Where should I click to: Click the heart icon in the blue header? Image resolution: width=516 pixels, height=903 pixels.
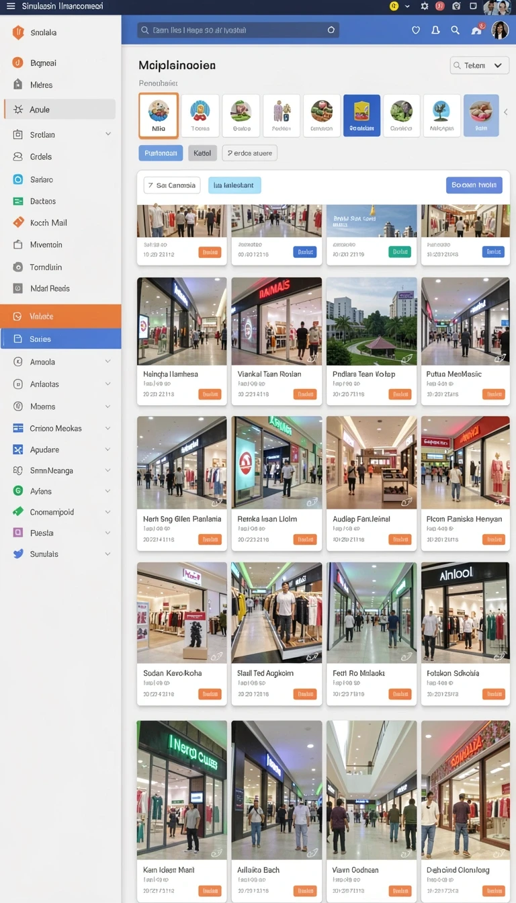(x=416, y=30)
